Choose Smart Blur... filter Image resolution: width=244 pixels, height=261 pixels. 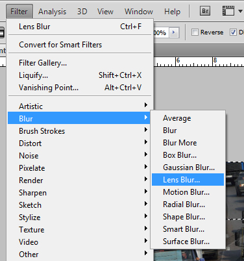pyautogui.click(x=188, y=229)
